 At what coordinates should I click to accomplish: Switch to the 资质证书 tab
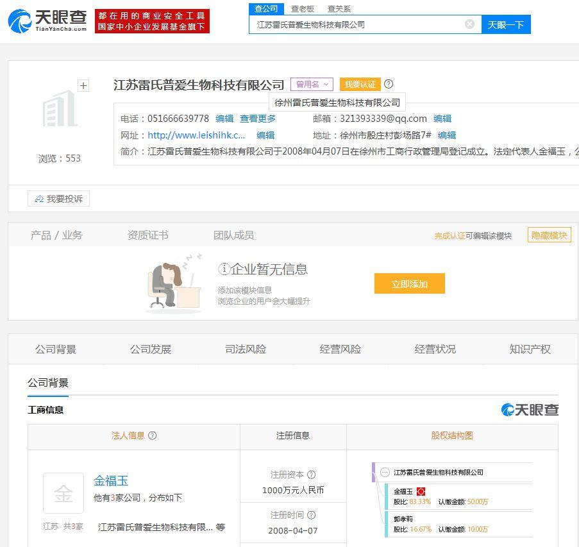pos(147,235)
